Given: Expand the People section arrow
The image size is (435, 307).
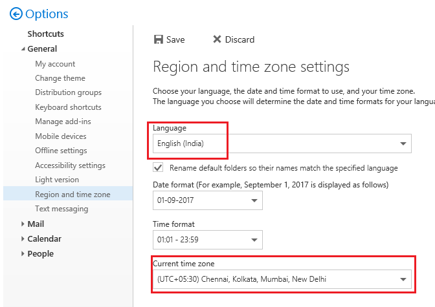Looking at the screenshot, I should 23,254.
